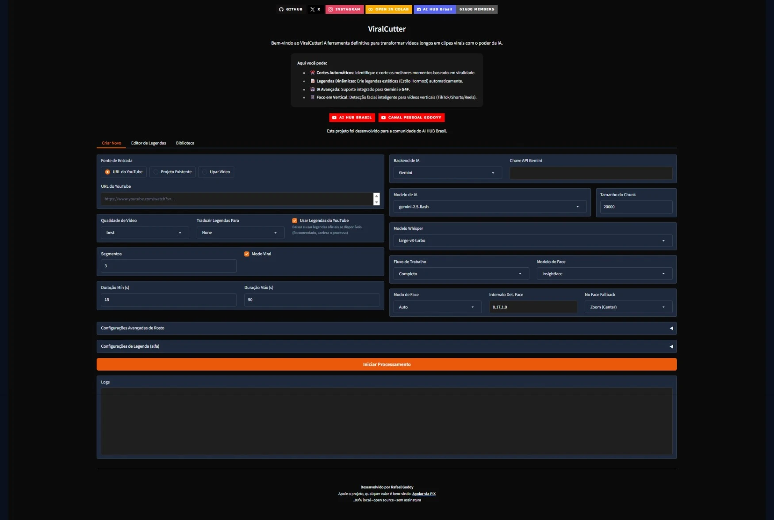Open the Backend de IA dropdown
The image size is (774, 520).
click(x=447, y=173)
